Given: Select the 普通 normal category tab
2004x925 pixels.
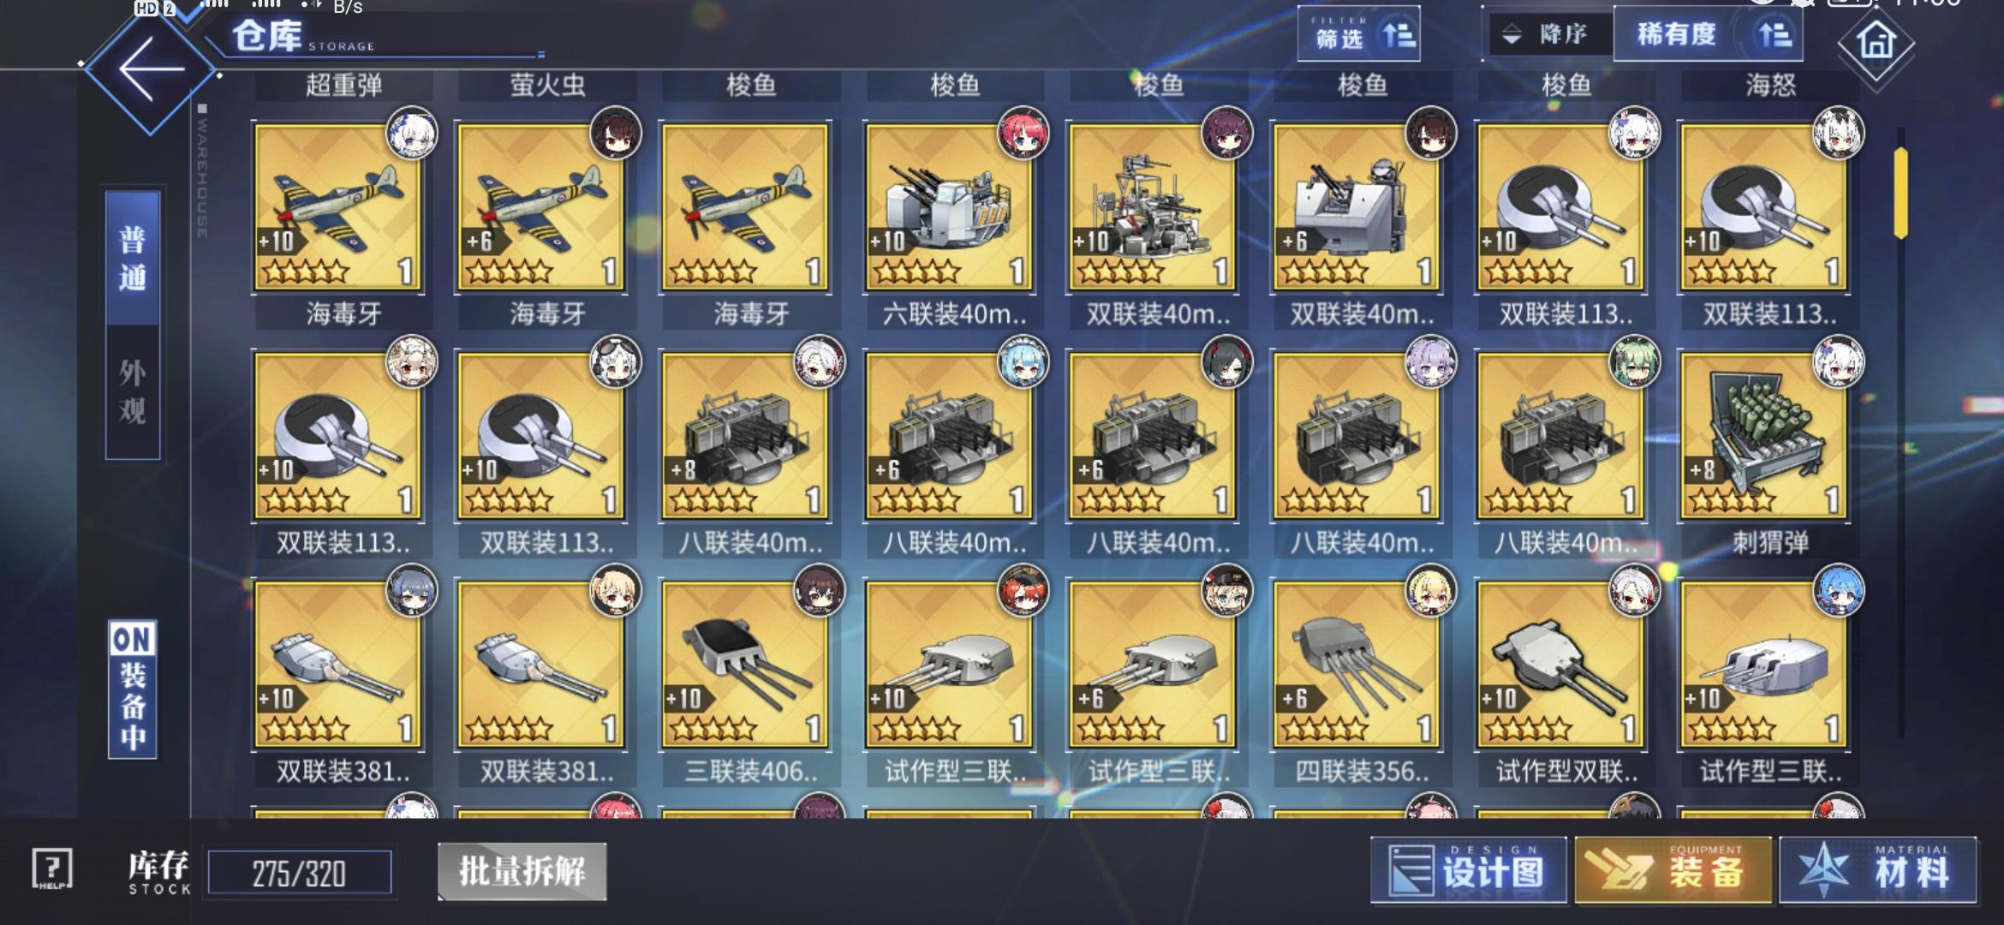Looking at the screenshot, I should (x=133, y=259).
